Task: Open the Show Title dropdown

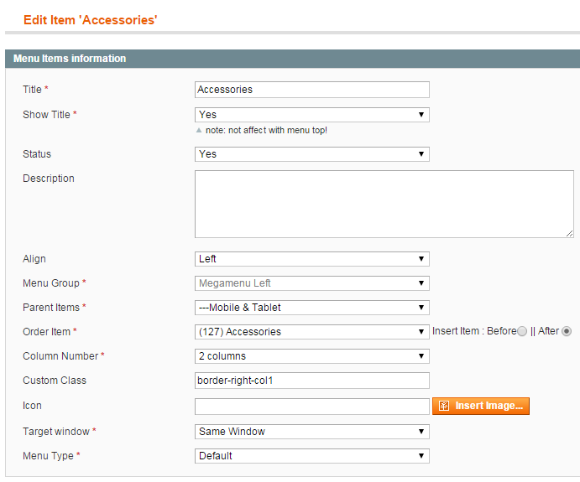Action: [312, 115]
